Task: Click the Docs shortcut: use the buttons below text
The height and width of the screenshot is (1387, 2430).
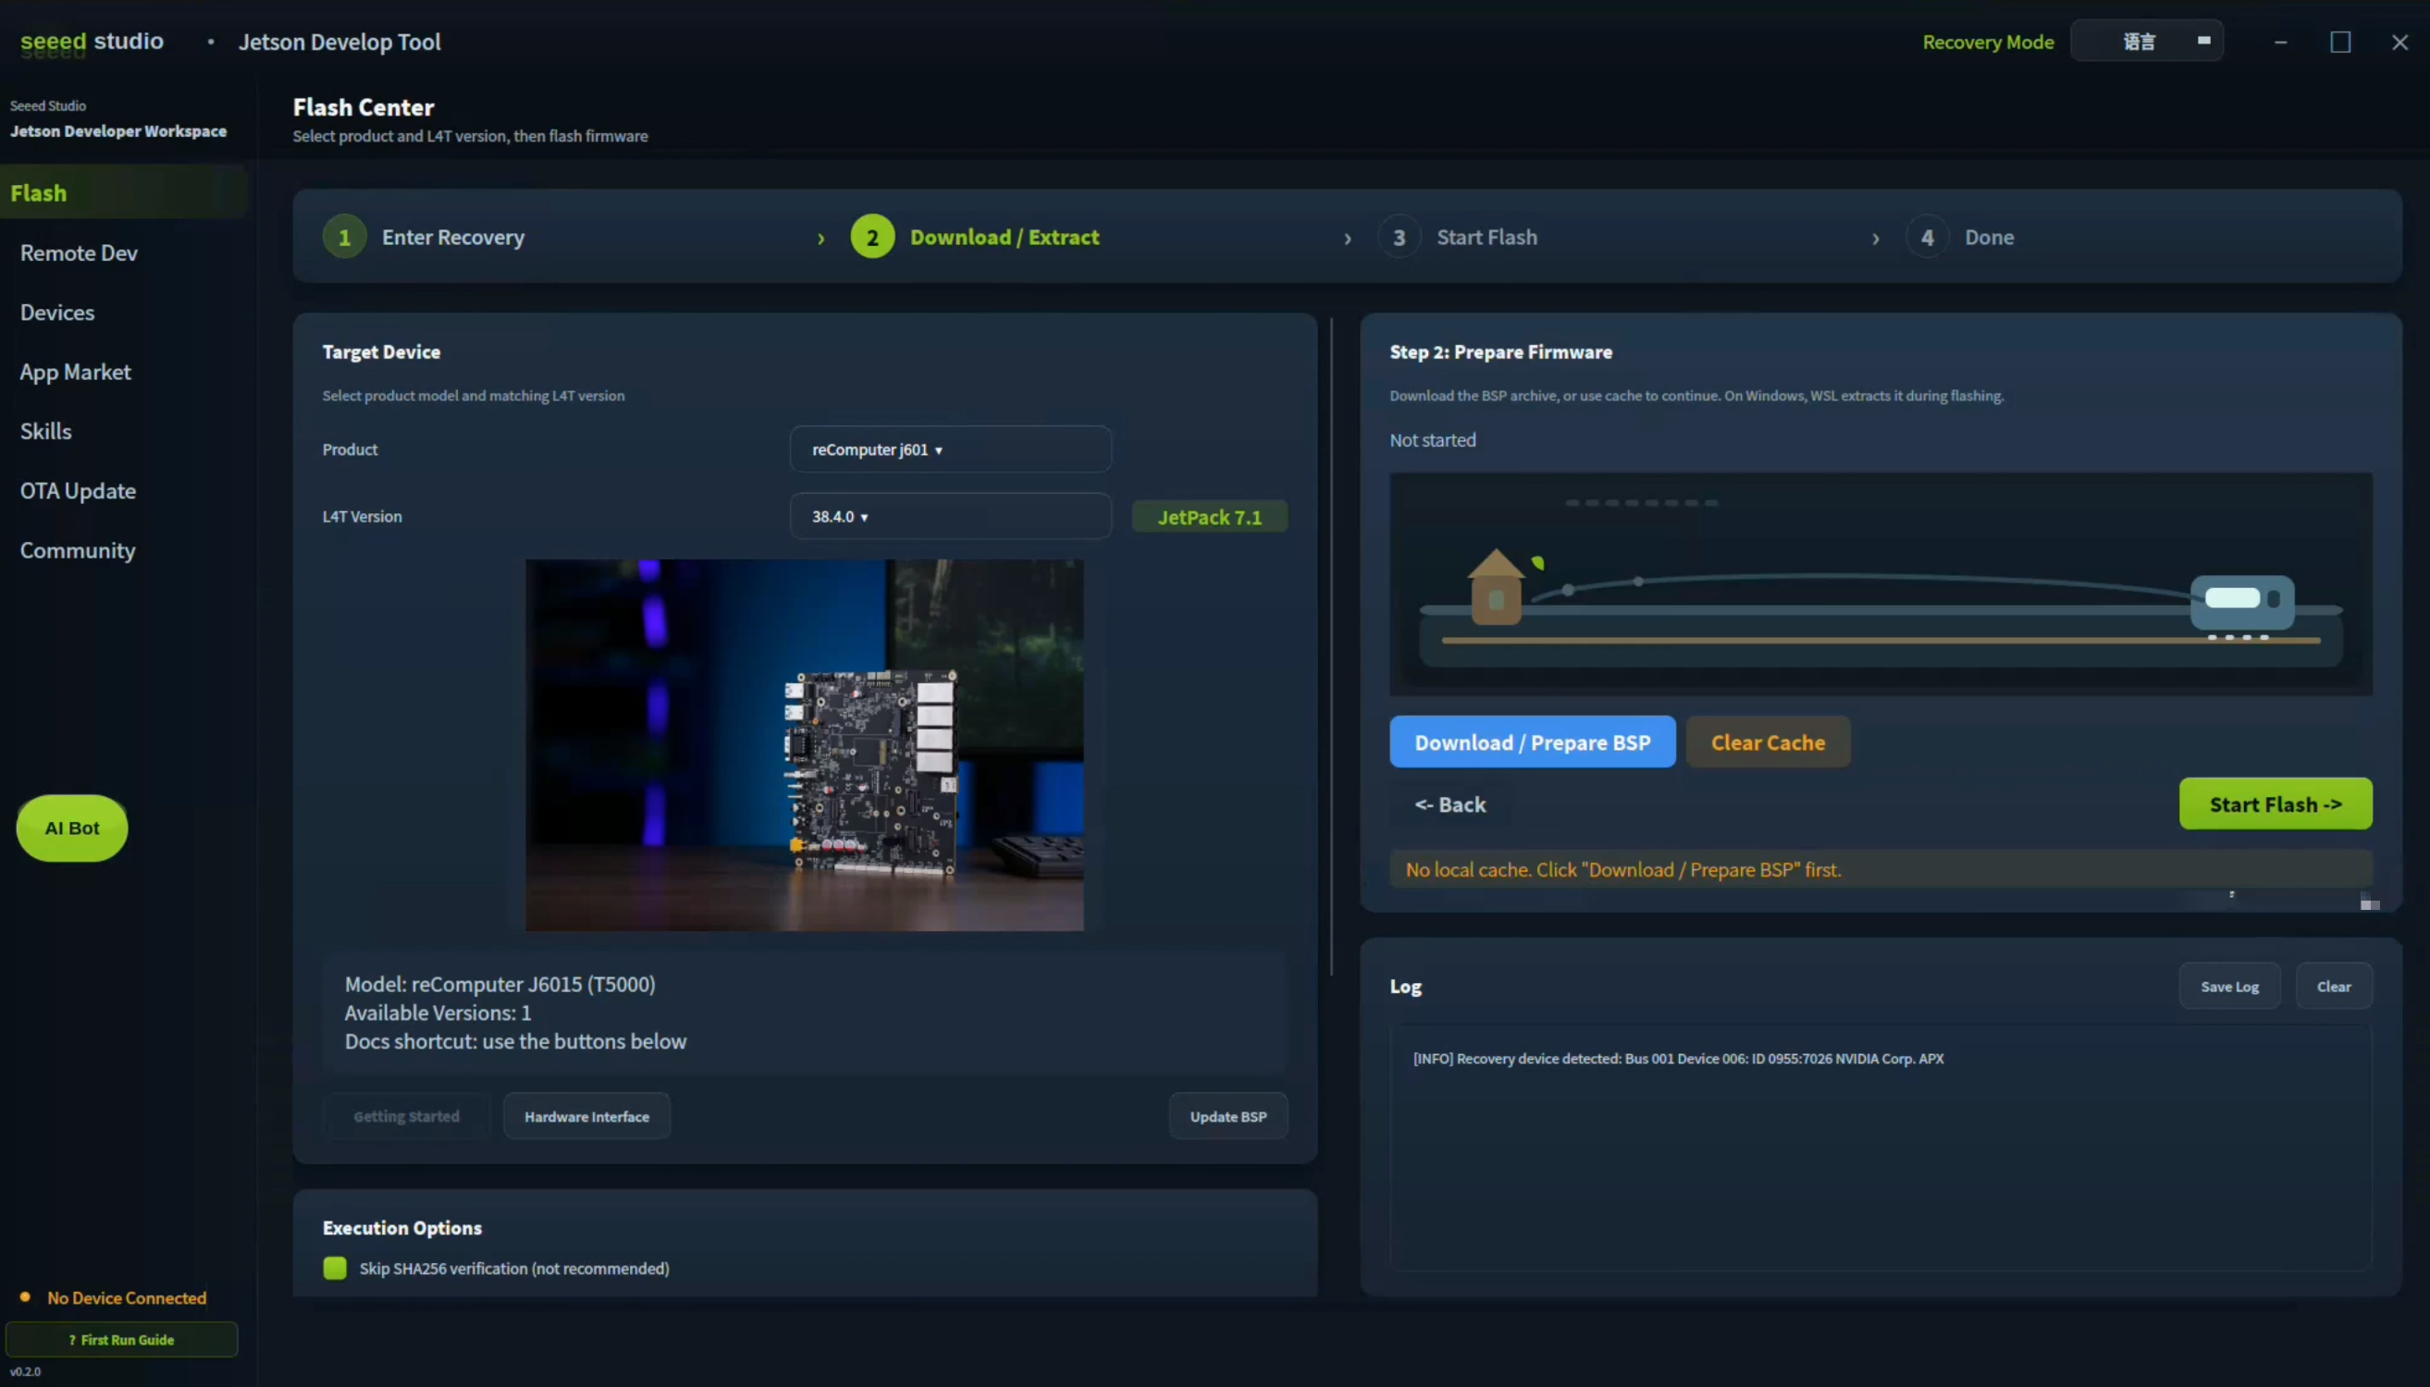Action: pos(515,1041)
